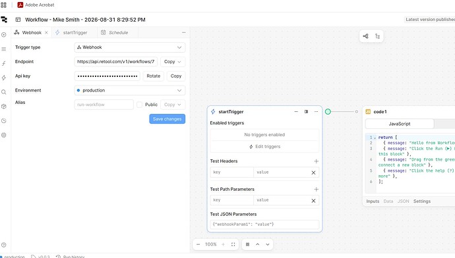
Task: Open the functions sidebar icon
Action: pos(4,63)
